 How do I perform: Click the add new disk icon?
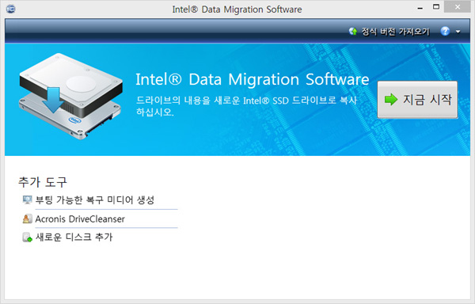pyautogui.click(x=27, y=237)
